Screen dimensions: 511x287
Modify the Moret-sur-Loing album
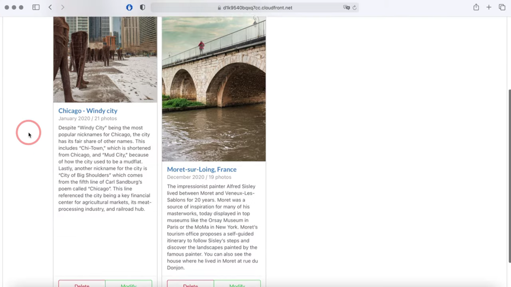click(237, 284)
